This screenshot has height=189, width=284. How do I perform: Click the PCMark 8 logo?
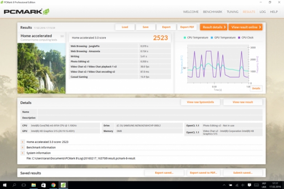(27, 11)
